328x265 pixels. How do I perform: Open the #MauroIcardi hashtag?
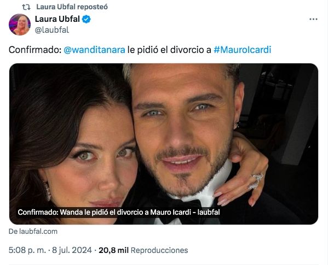pyautogui.click(x=242, y=50)
